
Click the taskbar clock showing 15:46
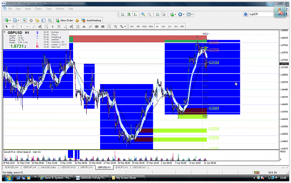click(283, 178)
